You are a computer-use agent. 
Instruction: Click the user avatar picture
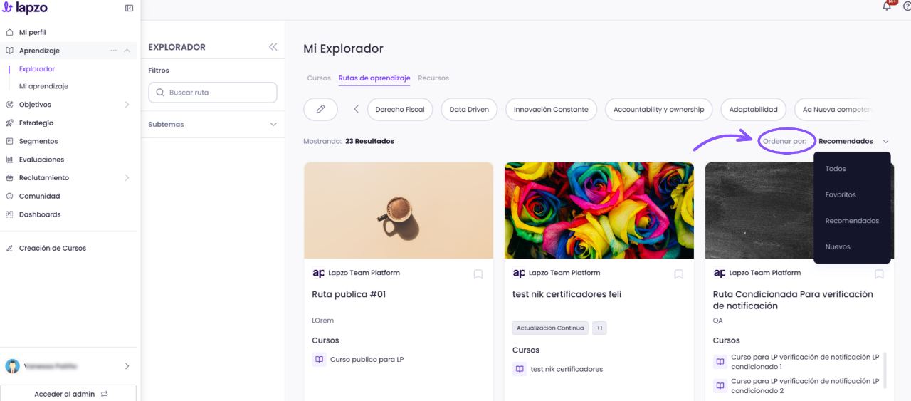13,366
